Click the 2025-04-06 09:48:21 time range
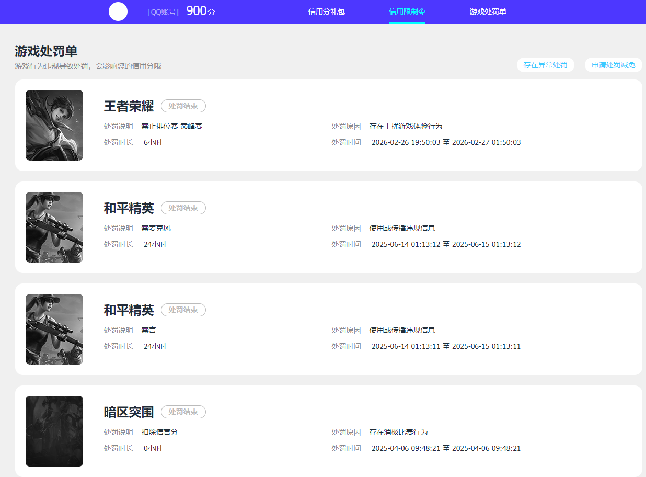This screenshot has width=646, height=477. tap(446, 448)
